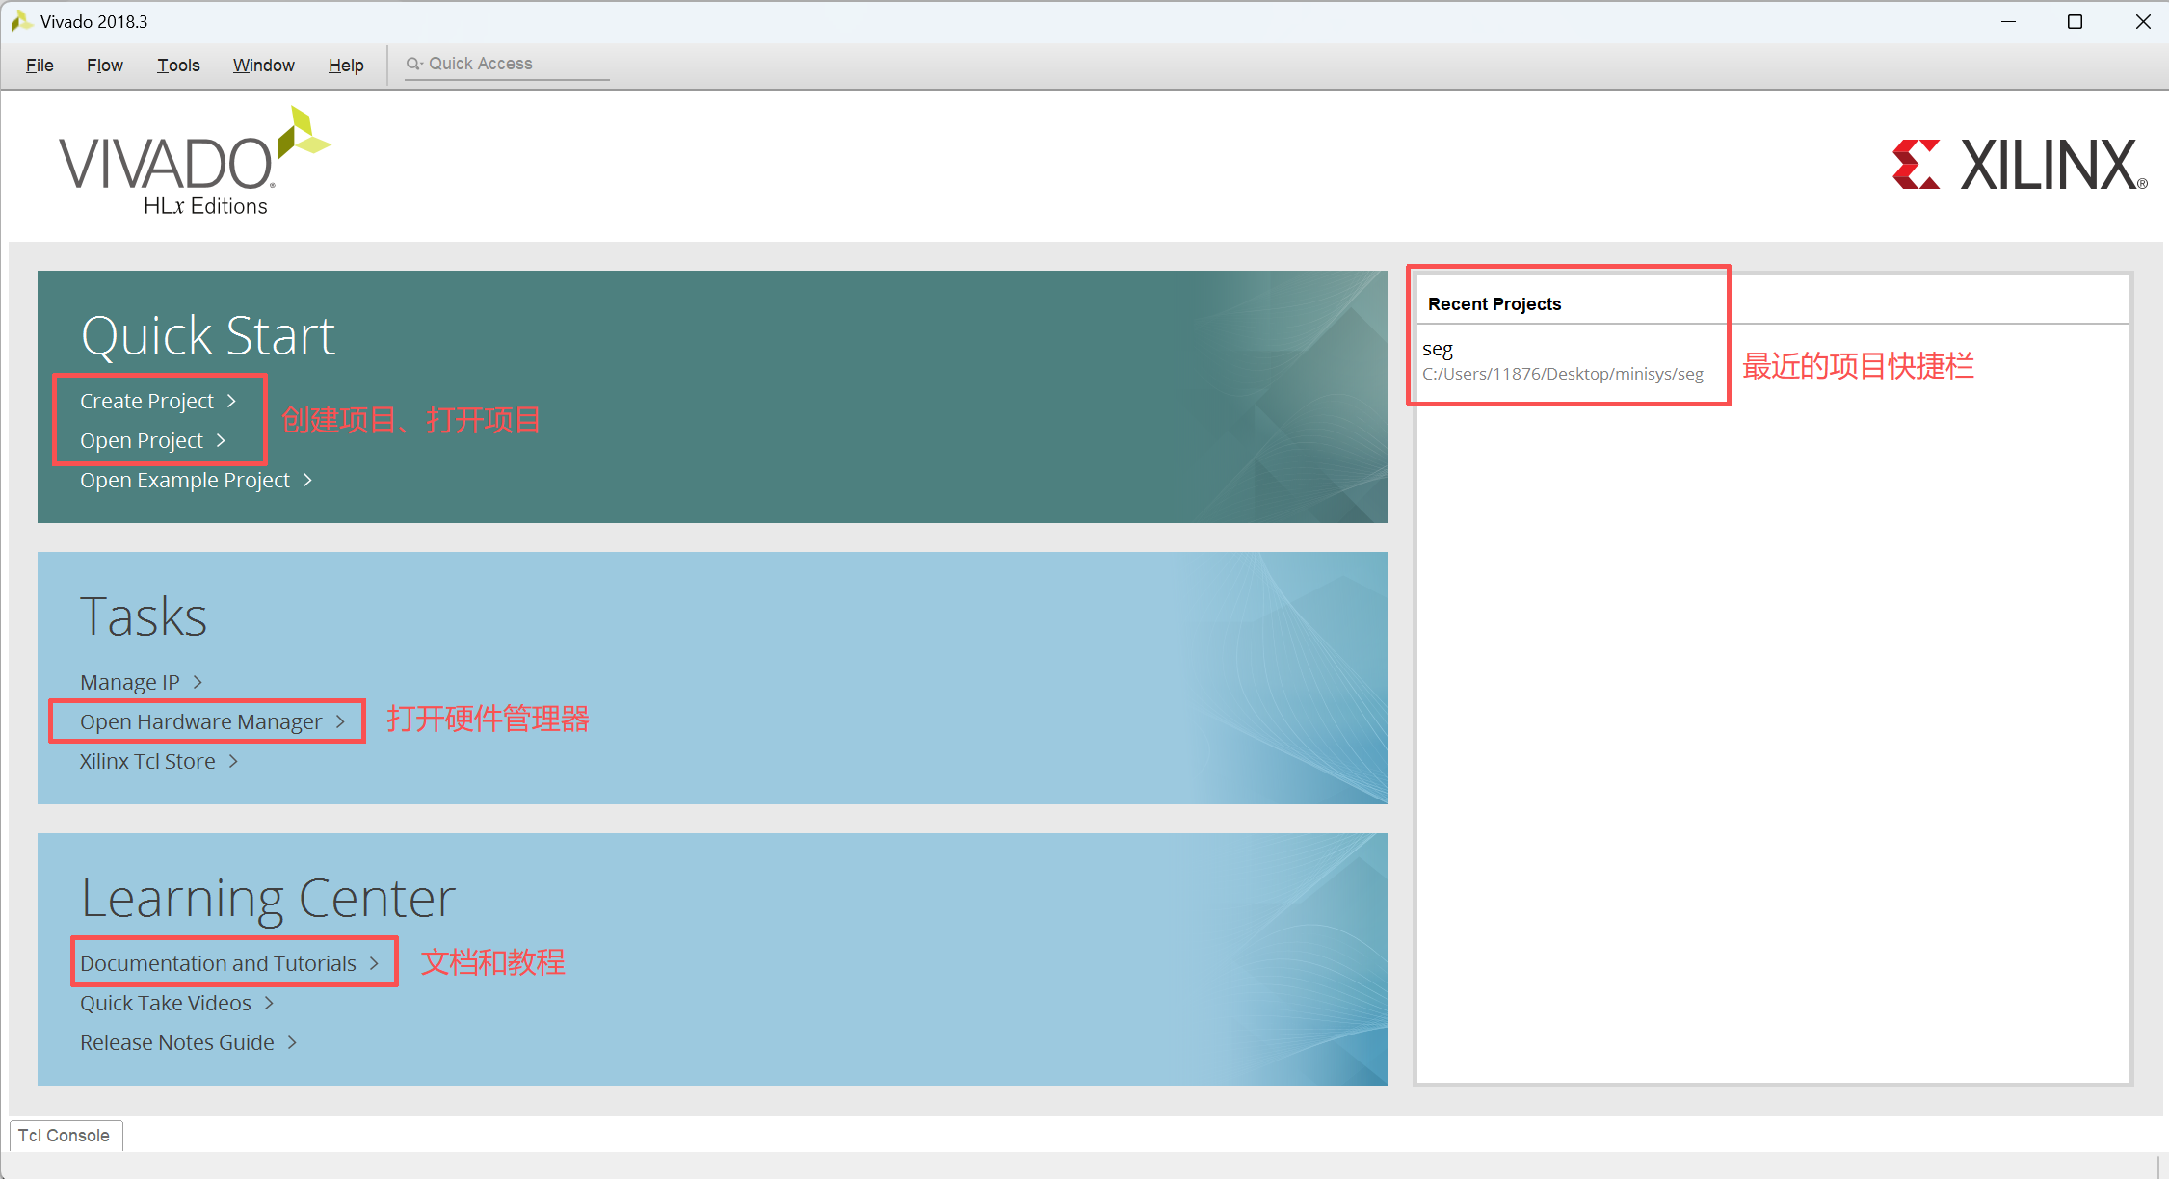This screenshot has width=2169, height=1179.
Task: Open Documentation and Tutorials link
Action: pyautogui.click(x=218, y=963)
